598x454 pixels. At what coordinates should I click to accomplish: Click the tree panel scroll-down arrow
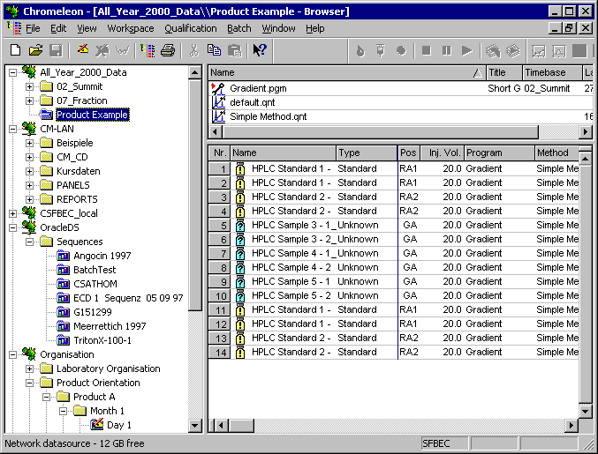coord(195,426)
